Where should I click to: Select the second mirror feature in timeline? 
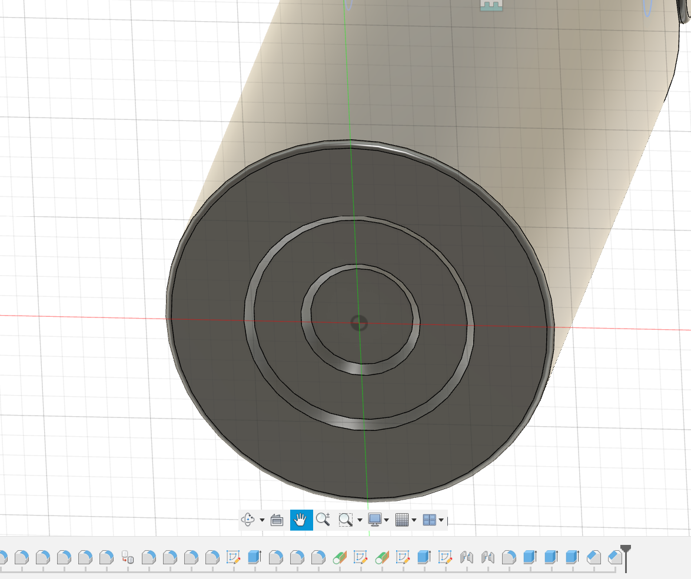(x=487, y=557)
